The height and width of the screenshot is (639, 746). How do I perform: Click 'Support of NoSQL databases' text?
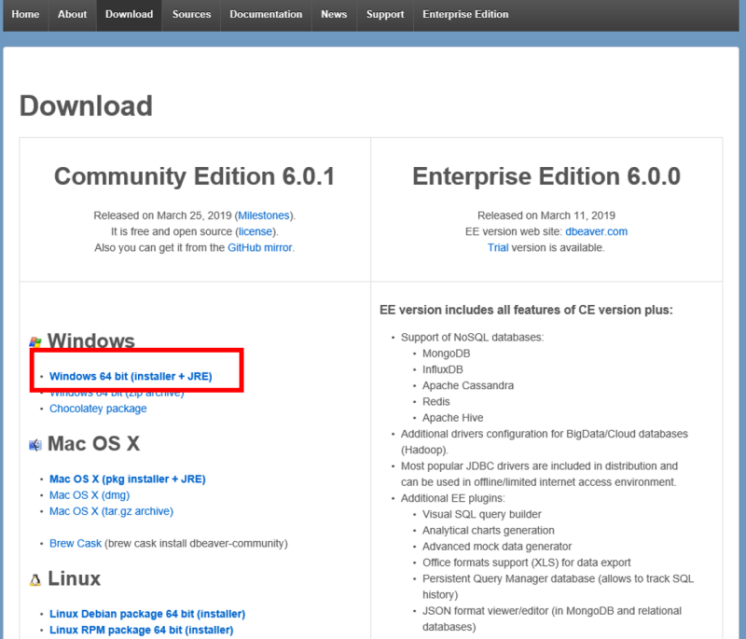click(x=472, y=338)
